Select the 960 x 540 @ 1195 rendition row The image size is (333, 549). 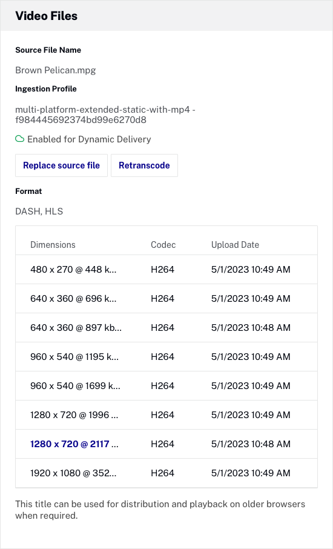(x=166, y=357)
